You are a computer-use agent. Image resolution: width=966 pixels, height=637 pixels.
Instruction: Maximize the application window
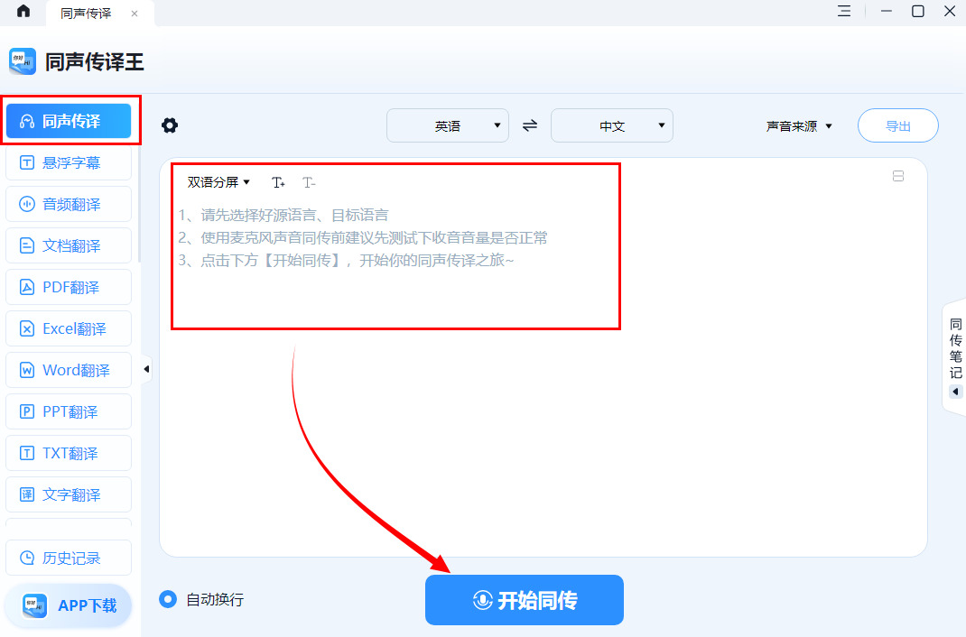(x=918, y=11)
